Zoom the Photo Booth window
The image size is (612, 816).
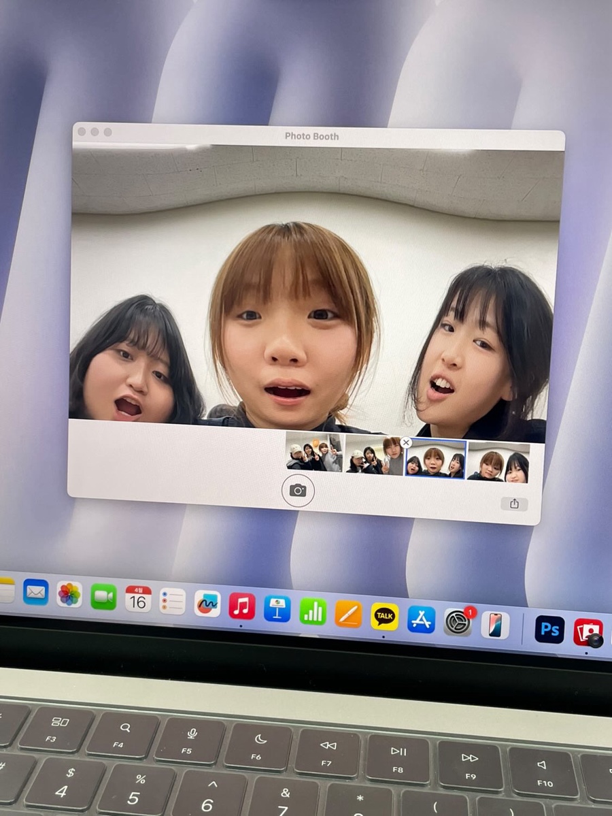pyautogui.click(x=107, y=132)
